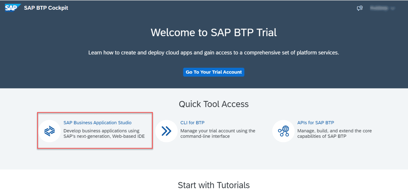Click the small dropdown indicator beside the username

click(x=393, y=9)
